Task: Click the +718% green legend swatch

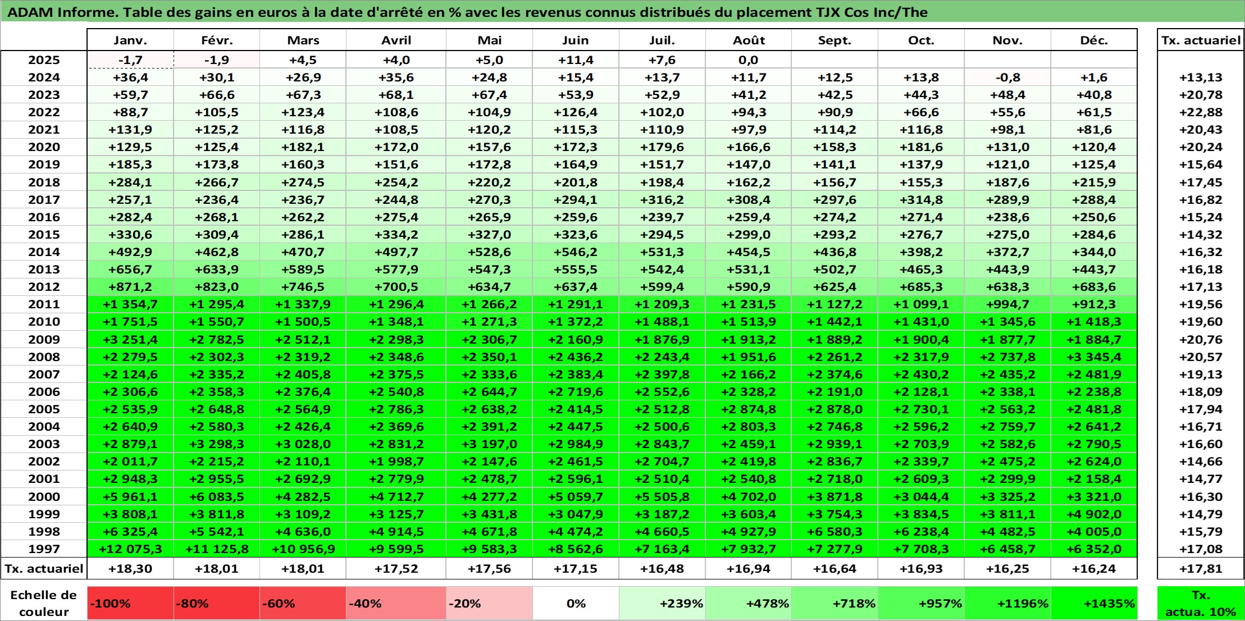Action: click(834, 604)
